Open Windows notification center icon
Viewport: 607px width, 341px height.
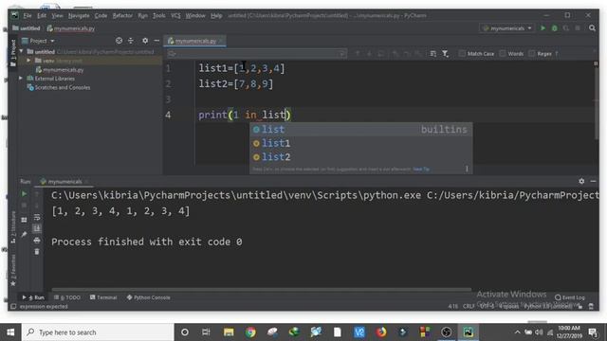[x=592, y=332]
